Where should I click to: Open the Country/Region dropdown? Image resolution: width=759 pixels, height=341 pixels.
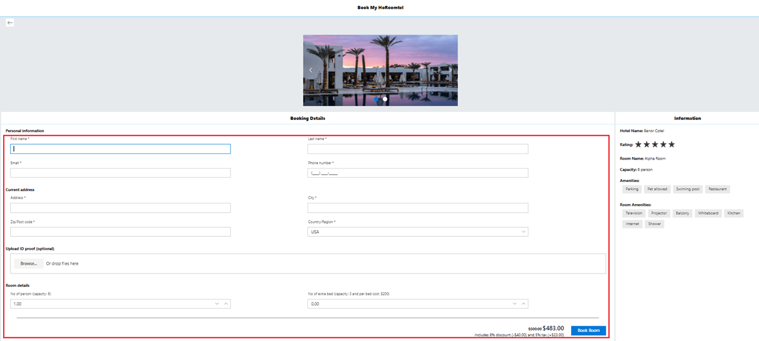click(417, 232)
